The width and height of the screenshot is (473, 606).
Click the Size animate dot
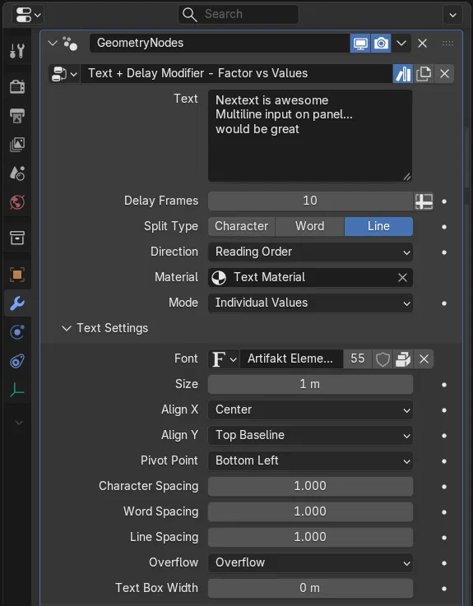point(444,385)
